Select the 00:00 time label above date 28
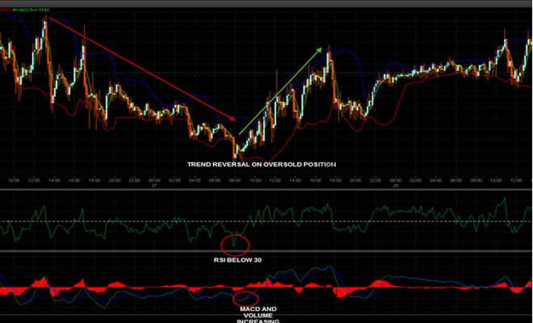This screenshot has height=323, width=533. pyautogui.click(x=396, y=181)
